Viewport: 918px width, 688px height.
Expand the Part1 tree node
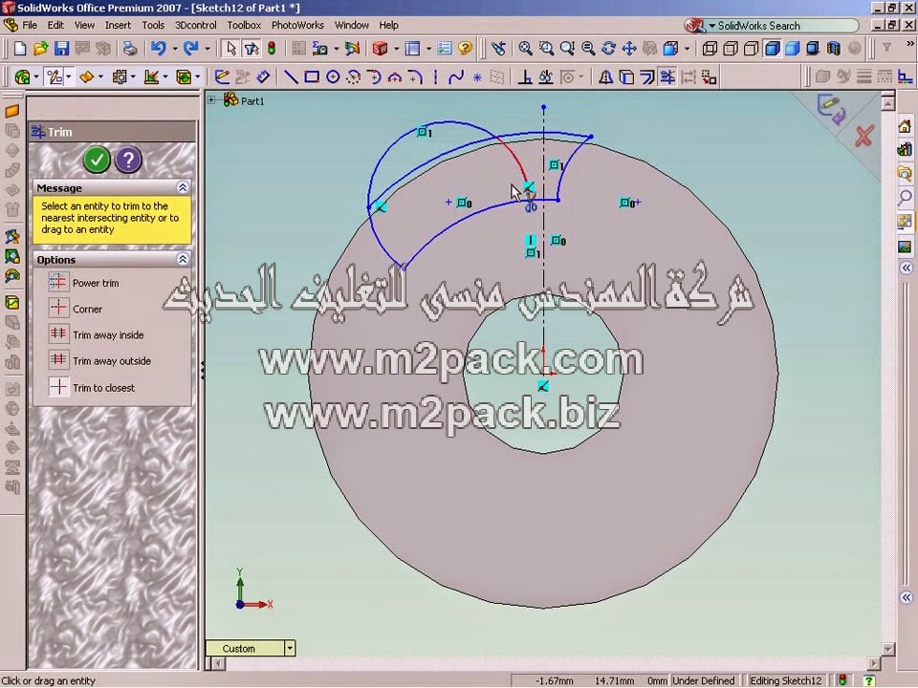[211, 100]
